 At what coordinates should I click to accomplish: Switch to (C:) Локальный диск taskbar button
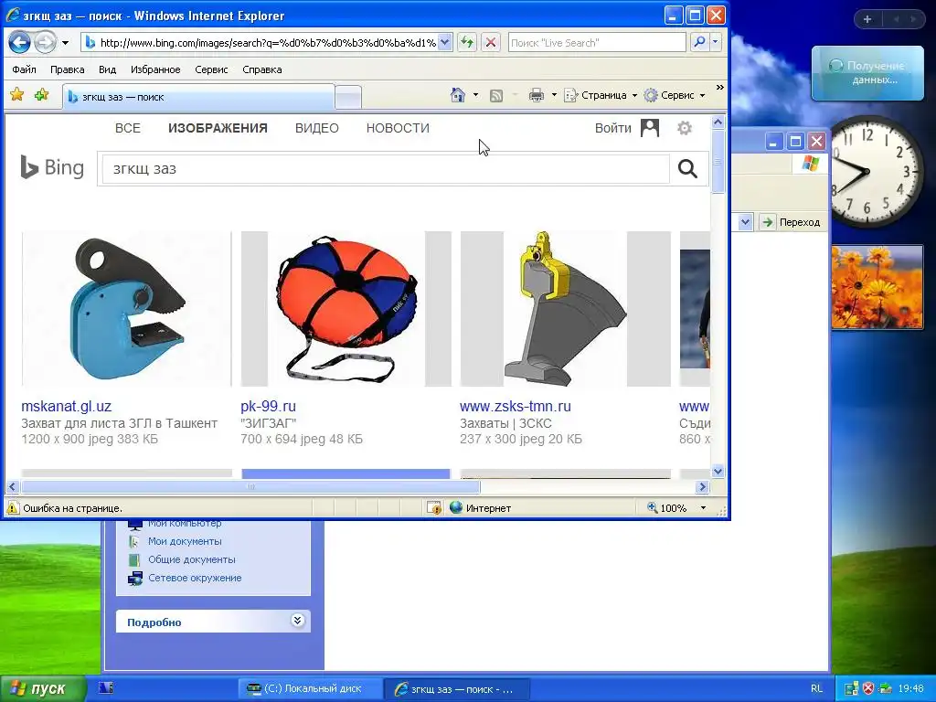click(309, 689)
